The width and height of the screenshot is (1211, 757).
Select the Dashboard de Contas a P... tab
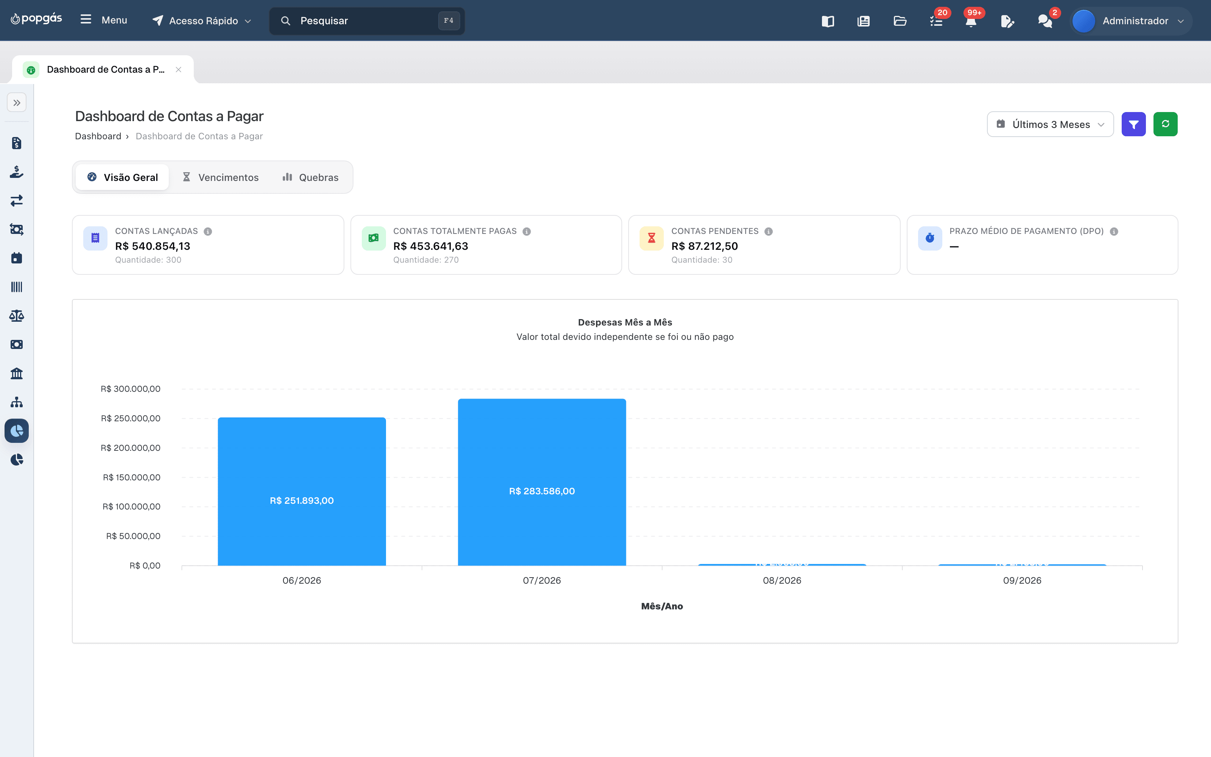pos(103,70)
